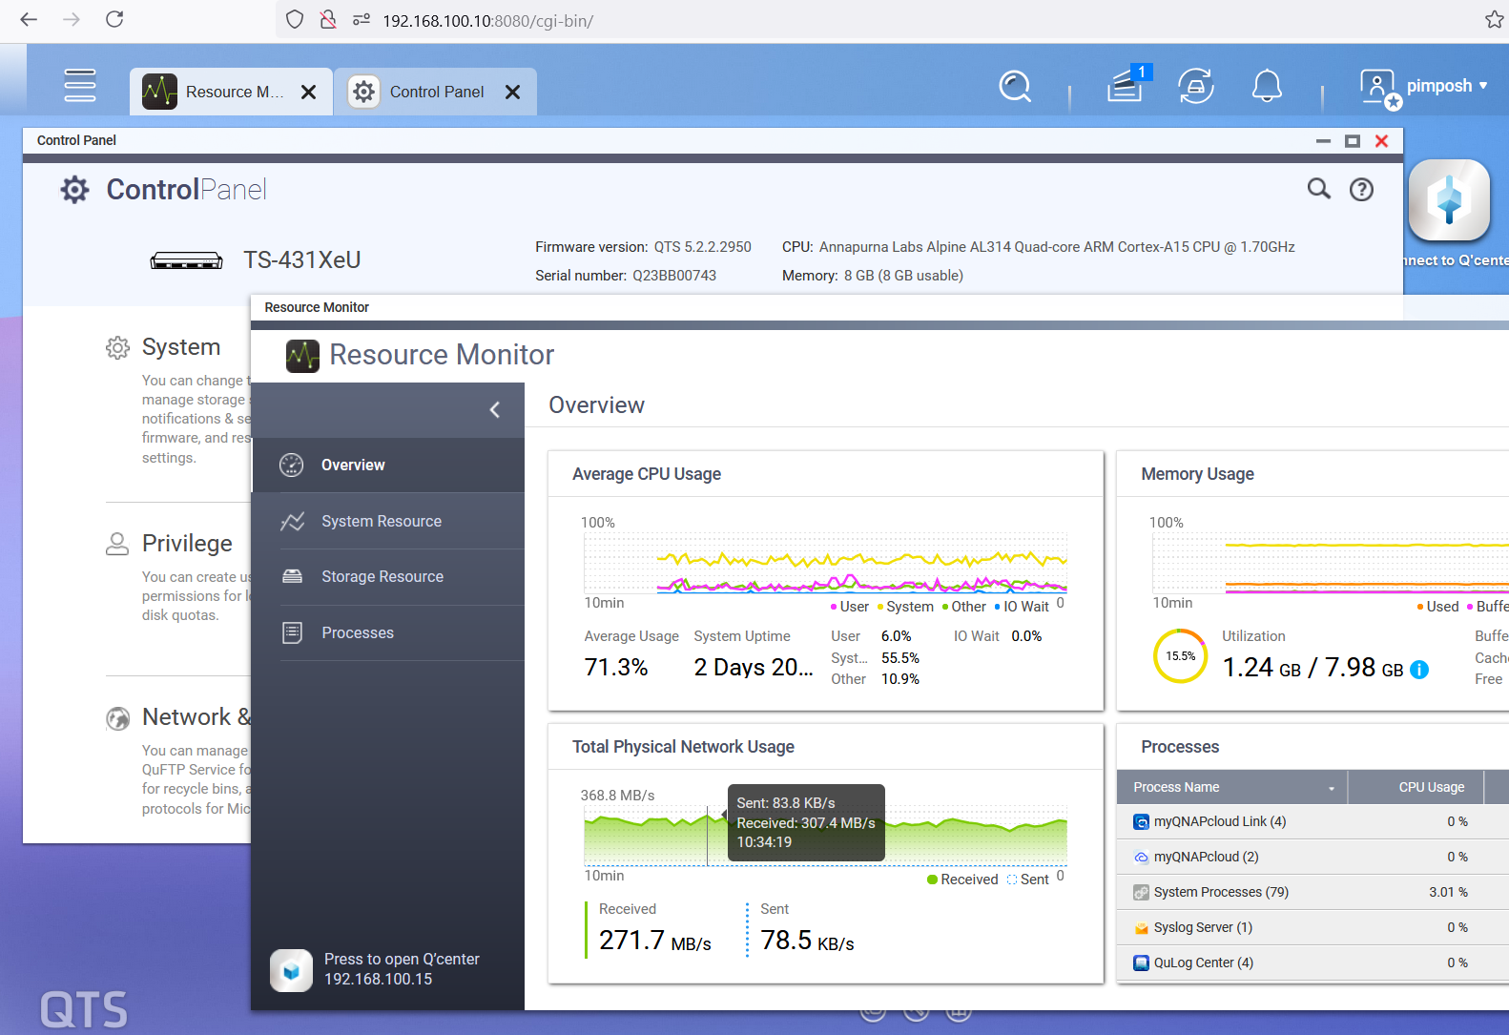Image resolution: width=1509 pixels, height=1035 pixels.
Task: Click the QTS search magnifier icon in top bar
Action: (x=1015, y=87)
